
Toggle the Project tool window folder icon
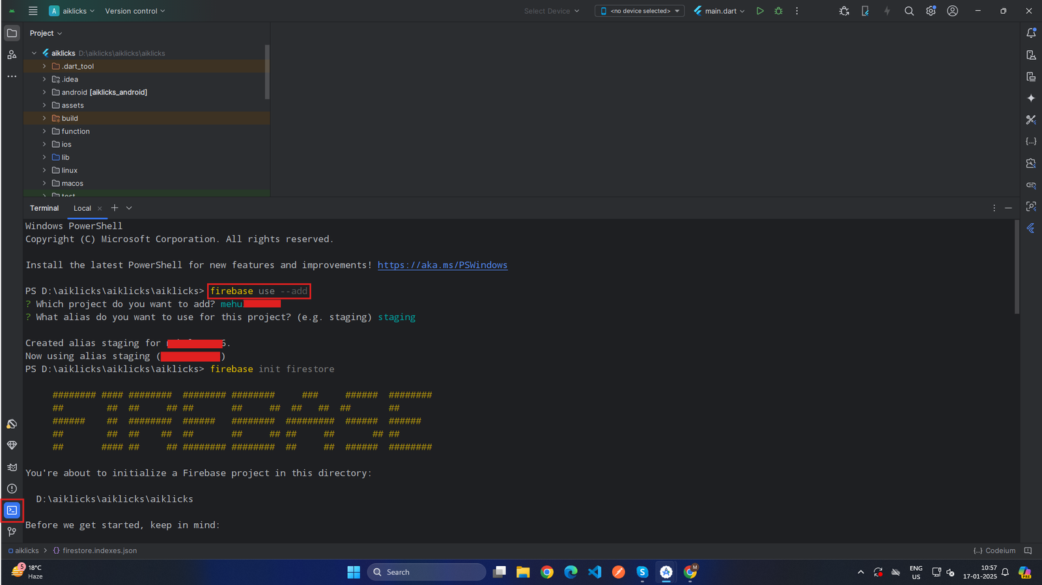tap(12, 33)
